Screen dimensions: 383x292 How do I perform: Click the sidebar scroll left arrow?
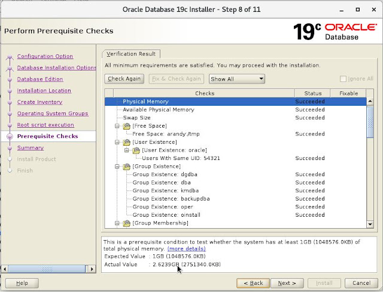pos(5,269)
